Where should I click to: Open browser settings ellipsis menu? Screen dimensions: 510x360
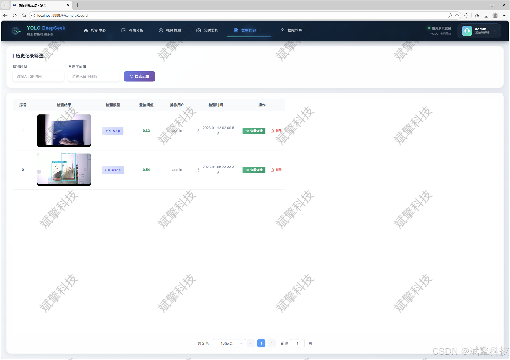(504, 15)
